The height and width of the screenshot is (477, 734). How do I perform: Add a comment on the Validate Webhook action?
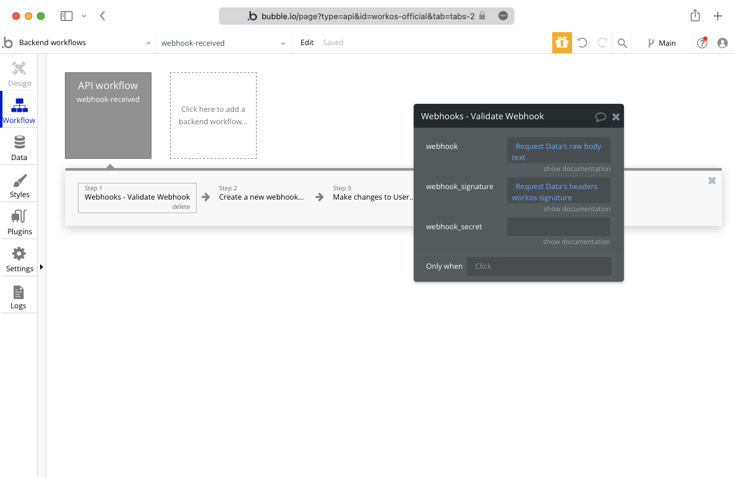[600, 116]
